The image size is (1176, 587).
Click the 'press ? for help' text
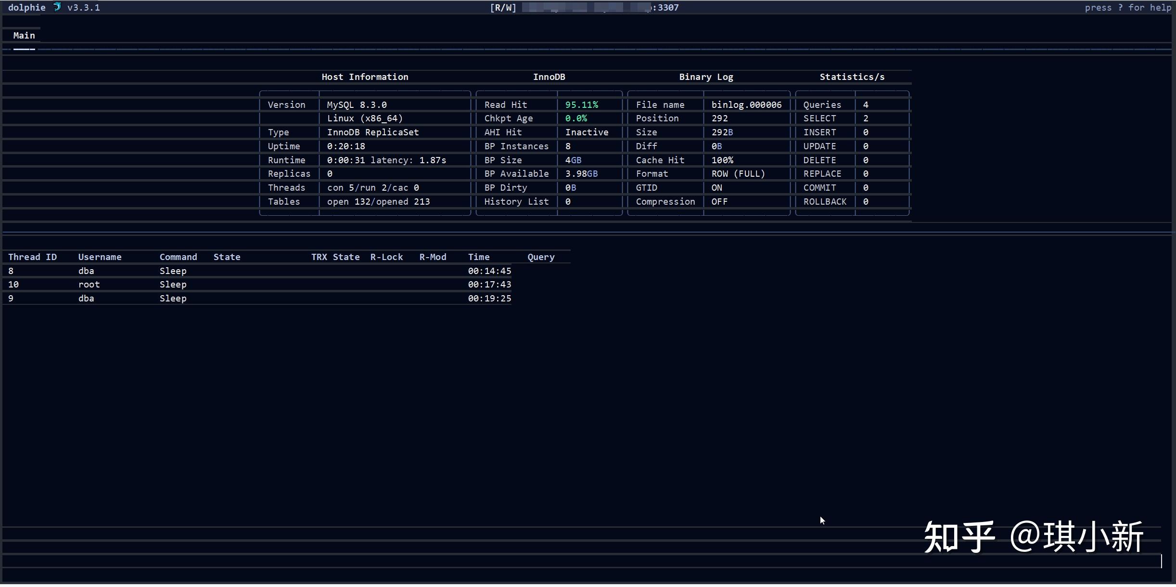pos(1127,8)
